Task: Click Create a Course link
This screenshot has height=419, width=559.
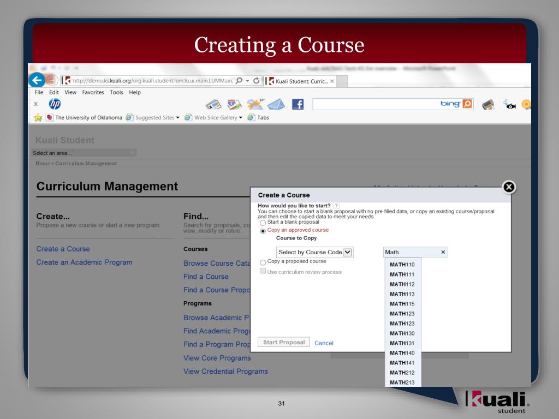Action: (63, 249)
